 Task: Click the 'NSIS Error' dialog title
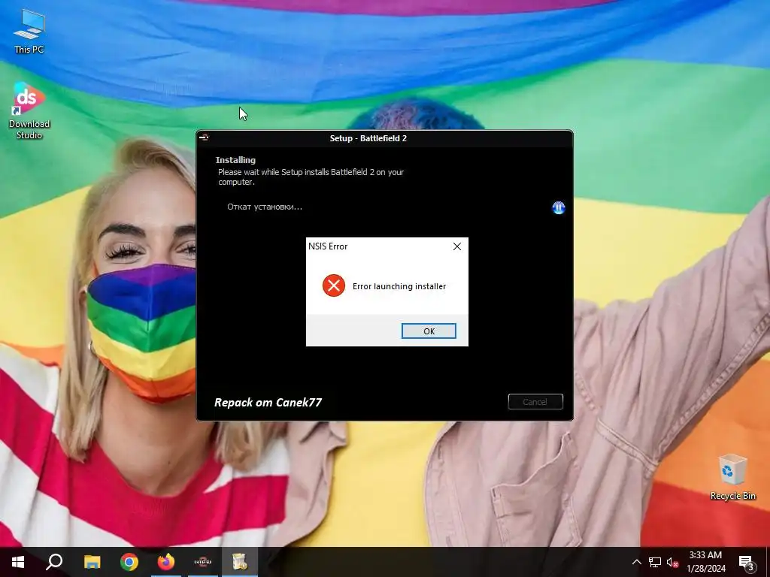[328, 246]
